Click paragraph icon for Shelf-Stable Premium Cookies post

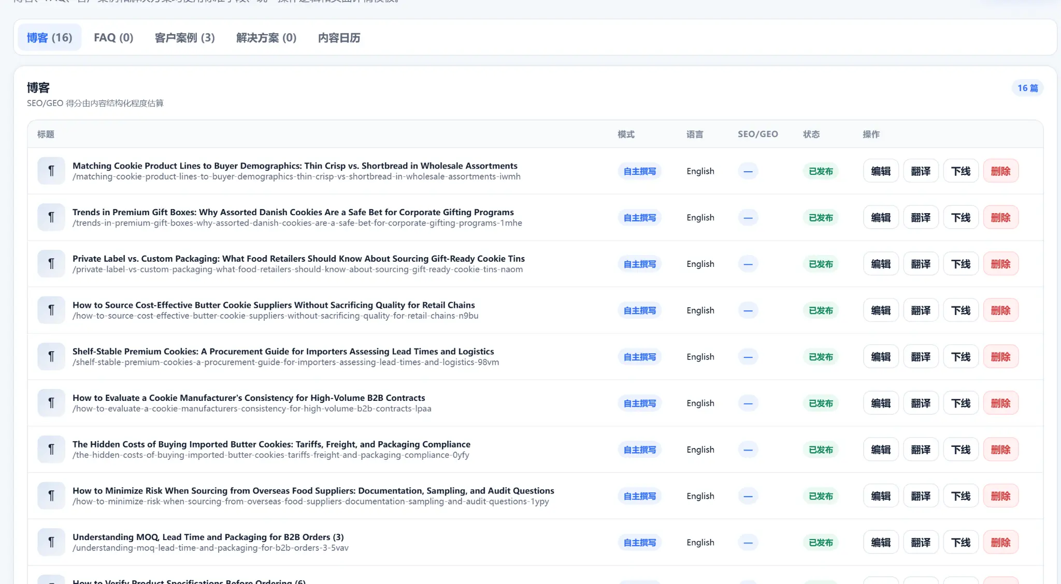point(51,356)
